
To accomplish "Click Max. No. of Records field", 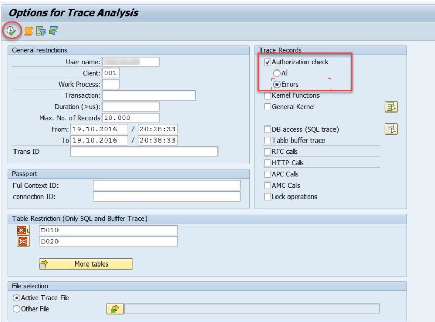I will (x=130, y=118).
